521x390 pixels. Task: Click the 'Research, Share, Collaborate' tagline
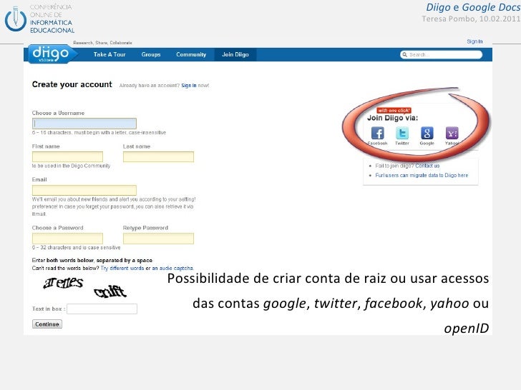pos(102,43)
